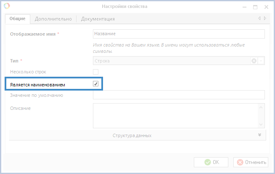Clear the Тип field with the X icon

point(254,61)
